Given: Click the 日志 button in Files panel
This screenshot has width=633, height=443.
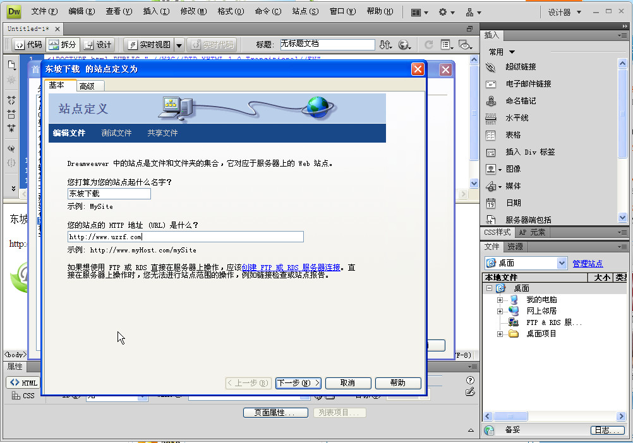Looking at the screenshot, I should pos(607,430).
